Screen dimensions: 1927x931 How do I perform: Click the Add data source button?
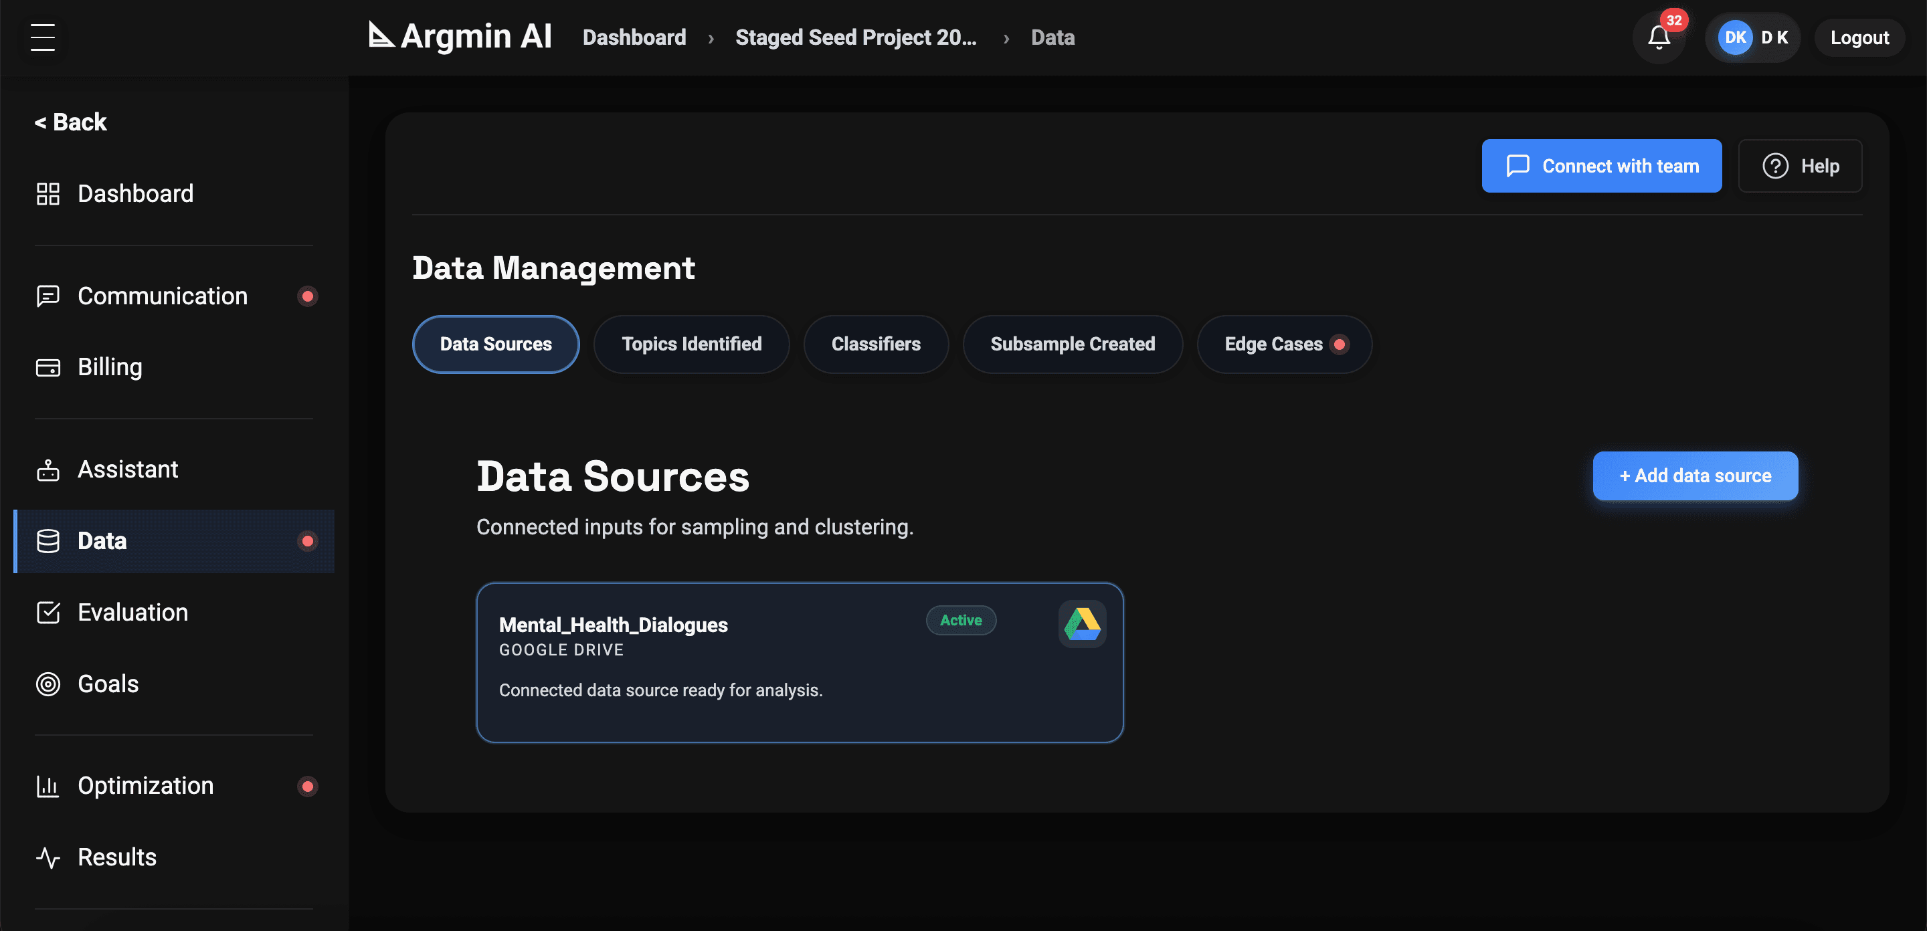[1695, 476]
